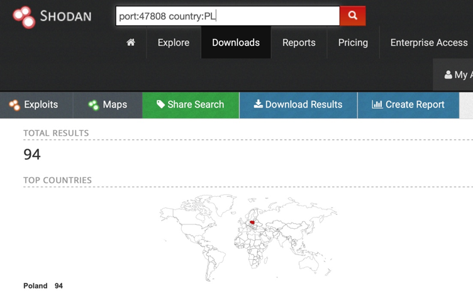
Task: Switch to the Downloads nav tab
Action: tap(236, 43)
